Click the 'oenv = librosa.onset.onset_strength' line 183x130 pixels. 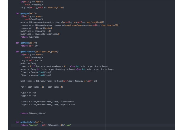pyautogui.click(x=62, y=22)
